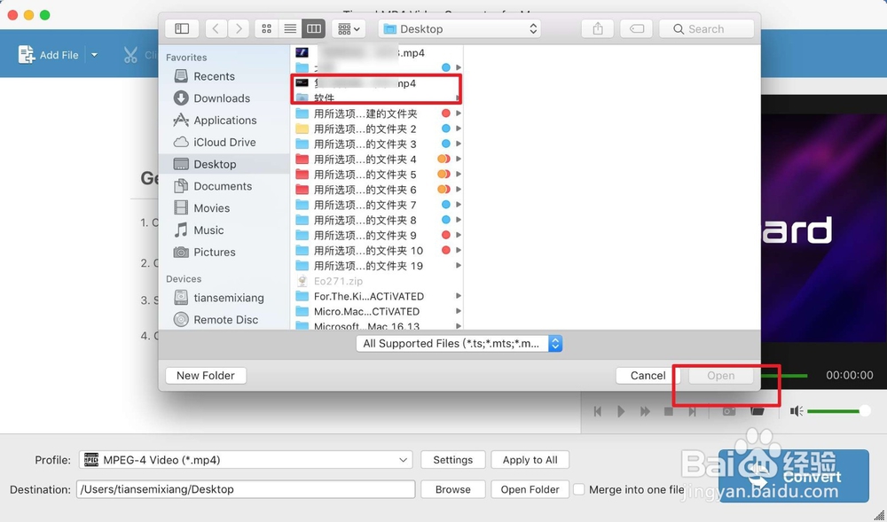
Task: Expand arrow of 用所选项…的文件夹 3
Action: click(x=459, y=144)
